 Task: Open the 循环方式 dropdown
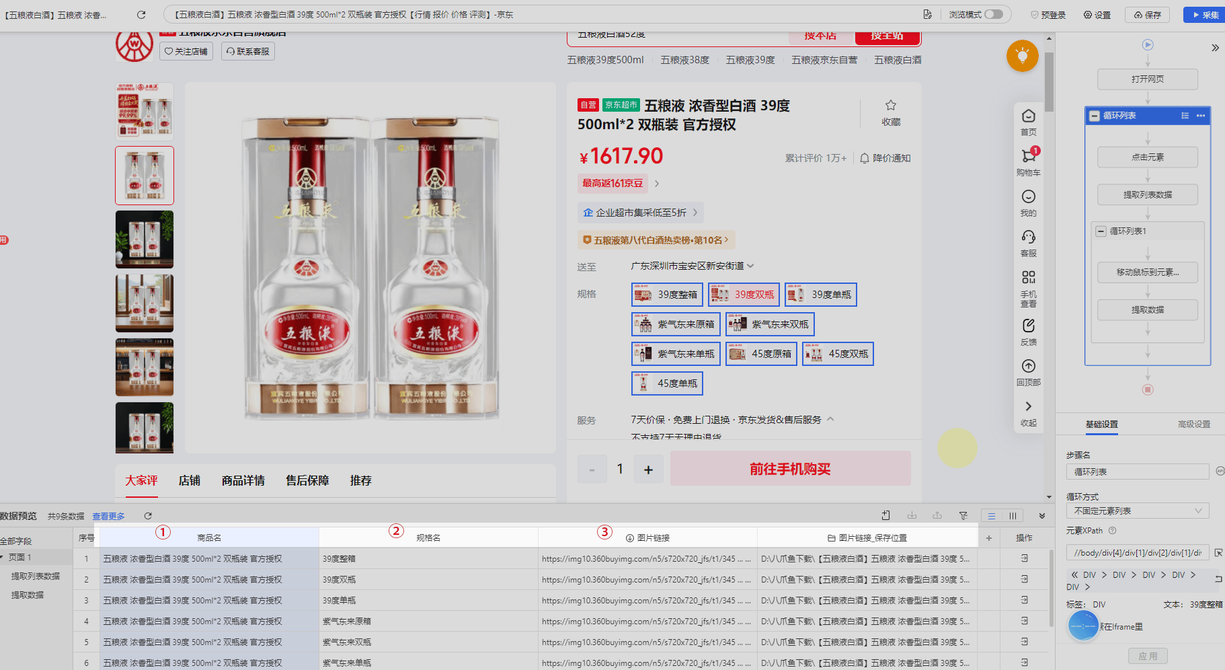[1138, 511]
